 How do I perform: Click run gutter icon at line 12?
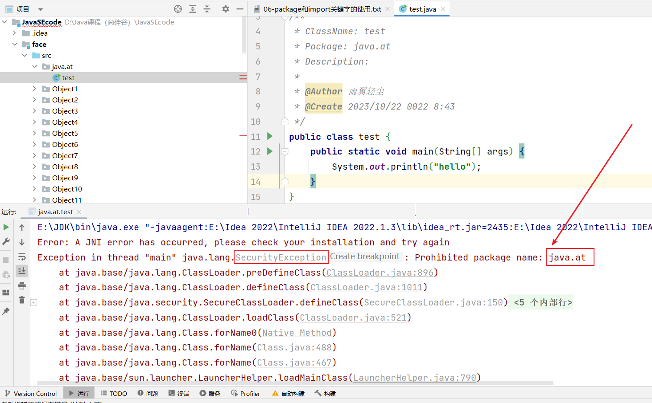point(270,151)
